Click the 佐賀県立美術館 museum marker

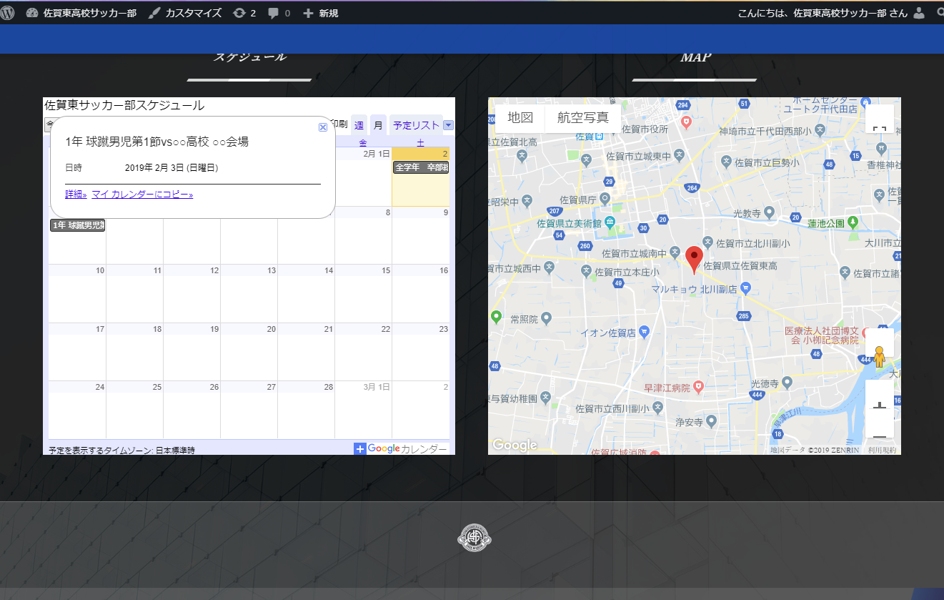click(x=610, y=222)
